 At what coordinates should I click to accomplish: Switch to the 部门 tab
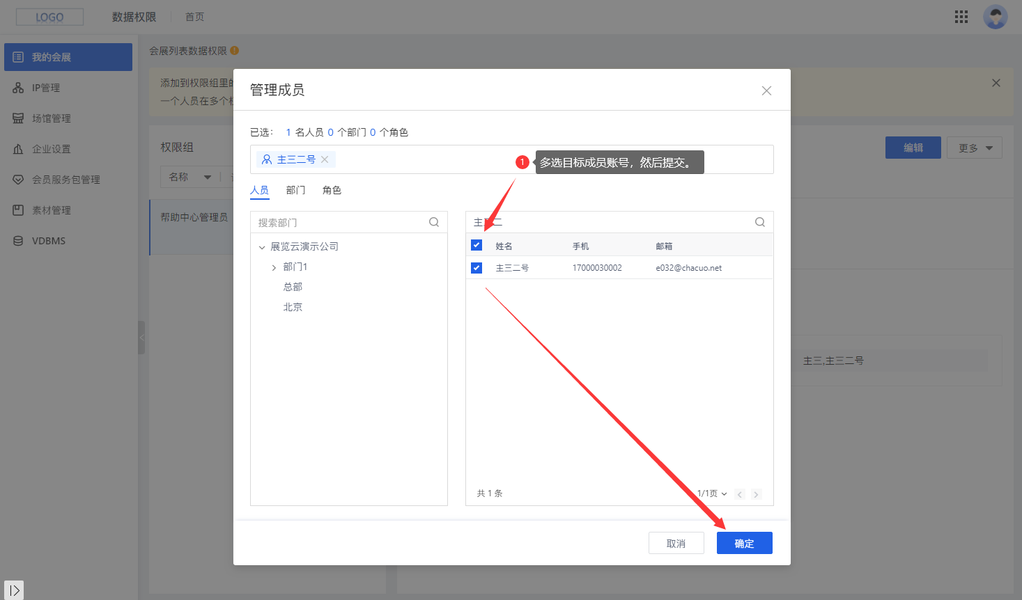click(x=295, y=190)
